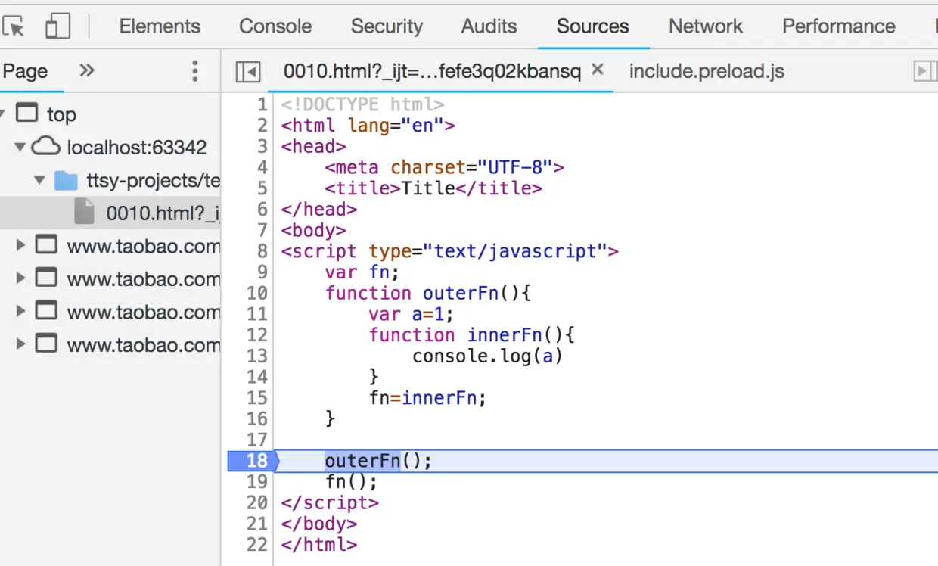The image size is (938, 566).
Task: Click the DOCTYPE html line
Action: point(362,104)
